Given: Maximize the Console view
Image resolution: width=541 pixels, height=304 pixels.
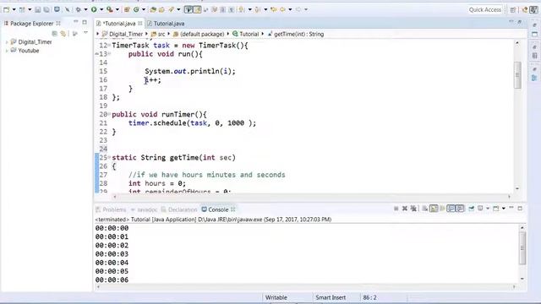Looking at the screenshot, I should coord(520,209).
